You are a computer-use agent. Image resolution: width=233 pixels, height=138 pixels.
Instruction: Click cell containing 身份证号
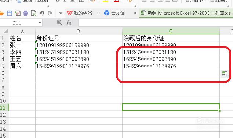(79, 38)
